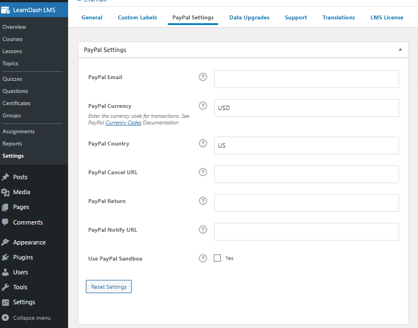Go to Reports in sidebar
The height and width of the screenshot is (328, 418).
[12, 144]
